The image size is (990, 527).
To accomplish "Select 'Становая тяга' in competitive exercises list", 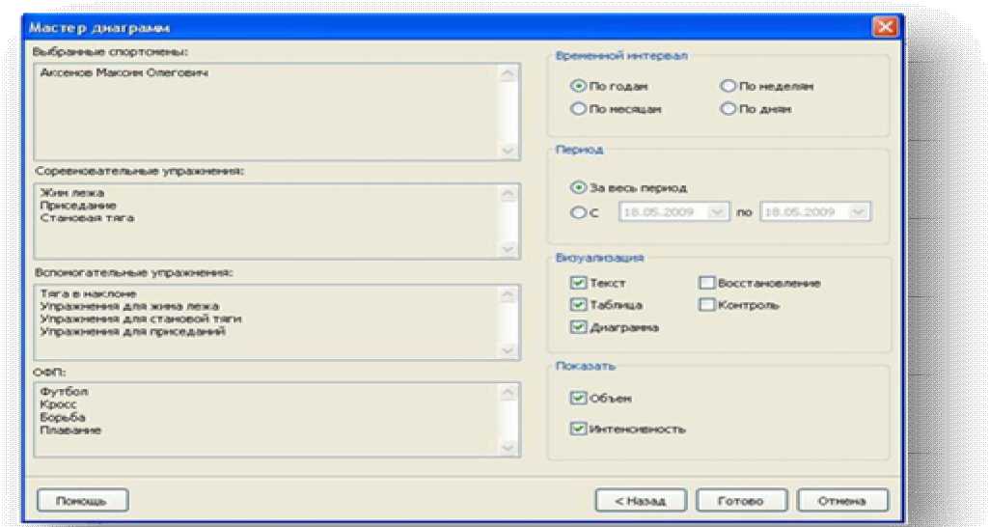I will click(x=87, y=218).
